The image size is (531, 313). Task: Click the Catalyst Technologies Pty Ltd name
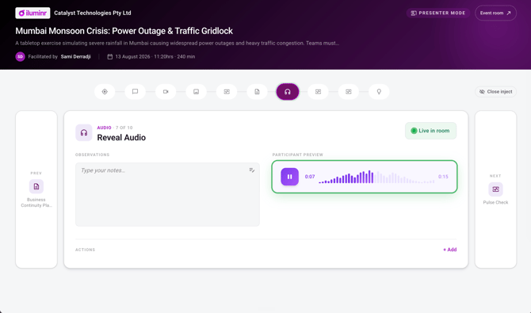pos(93,13)
